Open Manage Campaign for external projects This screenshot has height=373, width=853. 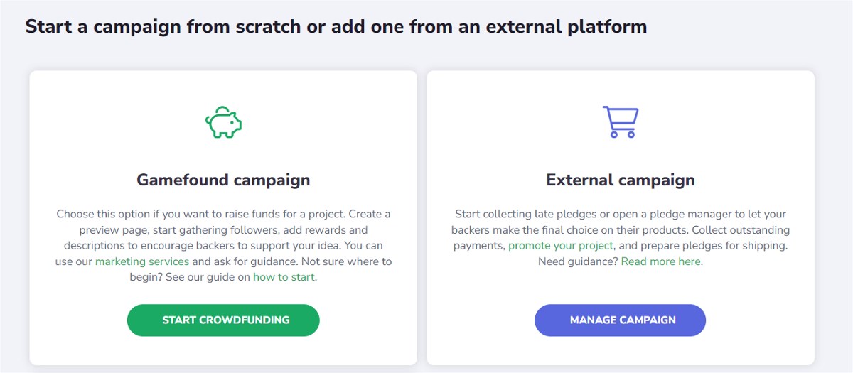(x=620, y=320)
